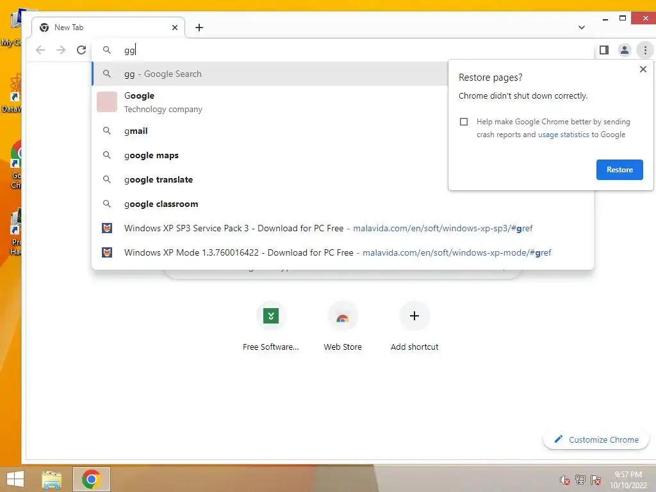Click search icon beside gmail suggestion
656x492 pixels.
(x=107, y=131)
